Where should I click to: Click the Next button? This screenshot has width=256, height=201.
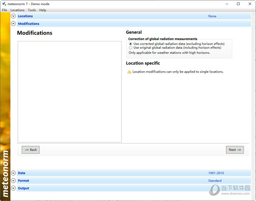(x=235, y=150)
